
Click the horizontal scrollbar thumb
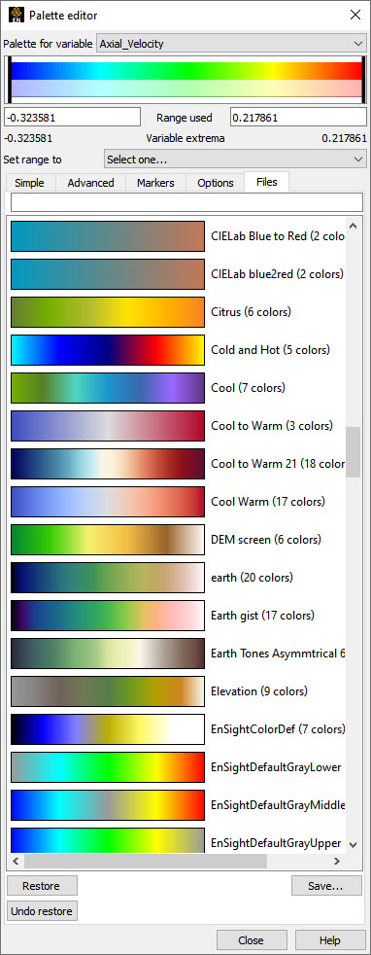(x=146, y=862)
